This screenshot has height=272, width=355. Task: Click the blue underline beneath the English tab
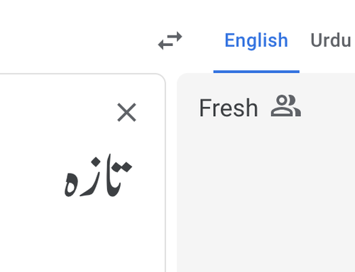(x=256, y=72)
